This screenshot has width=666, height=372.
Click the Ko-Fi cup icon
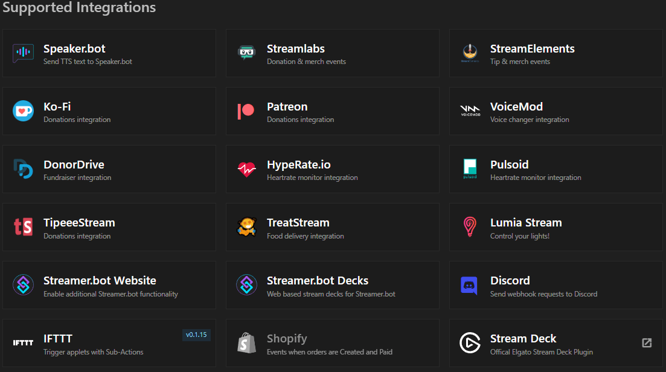(x=23, y=111)
